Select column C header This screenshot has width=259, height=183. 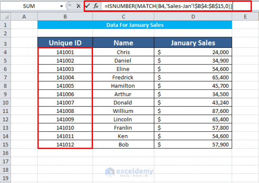pyautogui.click(x=123, y=17)
